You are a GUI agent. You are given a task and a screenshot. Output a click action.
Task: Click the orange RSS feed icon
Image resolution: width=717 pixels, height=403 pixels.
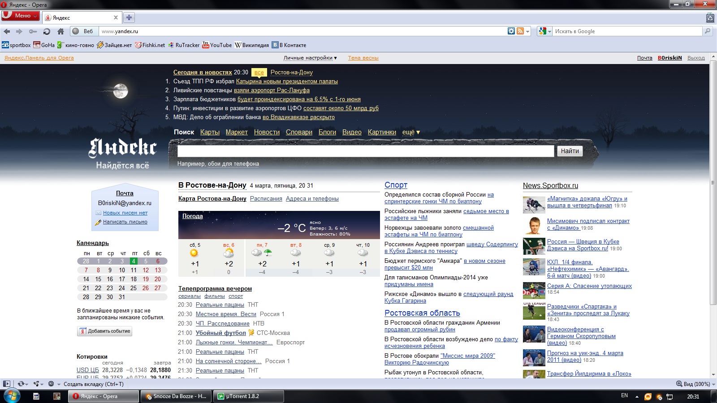(x=520, y=31)
